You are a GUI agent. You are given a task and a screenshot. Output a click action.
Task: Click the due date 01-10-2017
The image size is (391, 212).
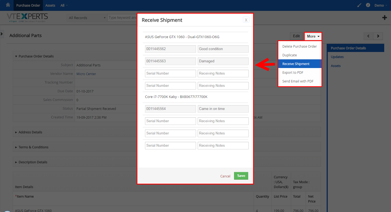tap(85, 91)
